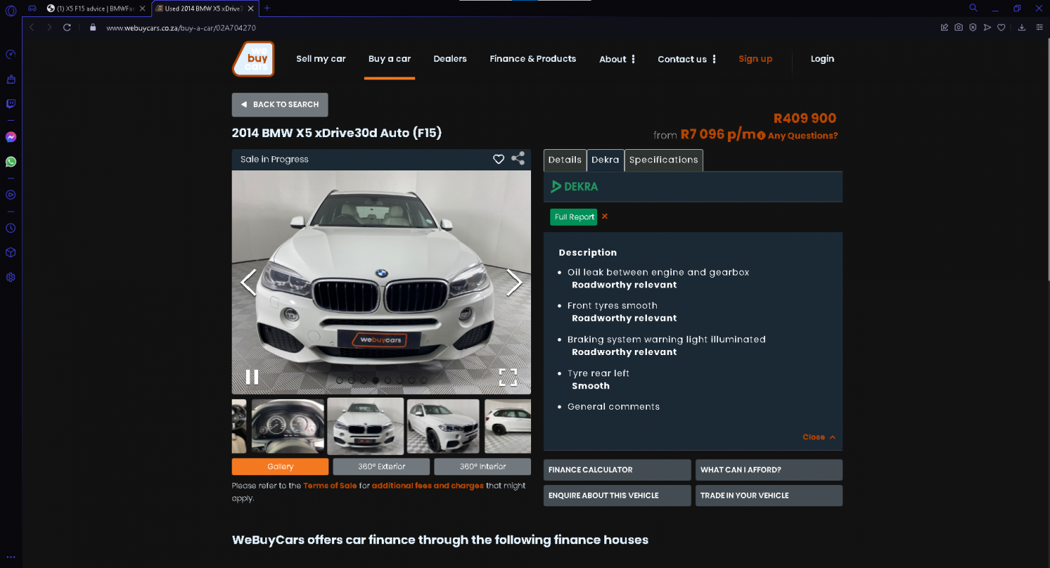Screen dimensions: 1050x568
Task: Open Messenger in browser sidebar
Action: [x=11, y=137]
